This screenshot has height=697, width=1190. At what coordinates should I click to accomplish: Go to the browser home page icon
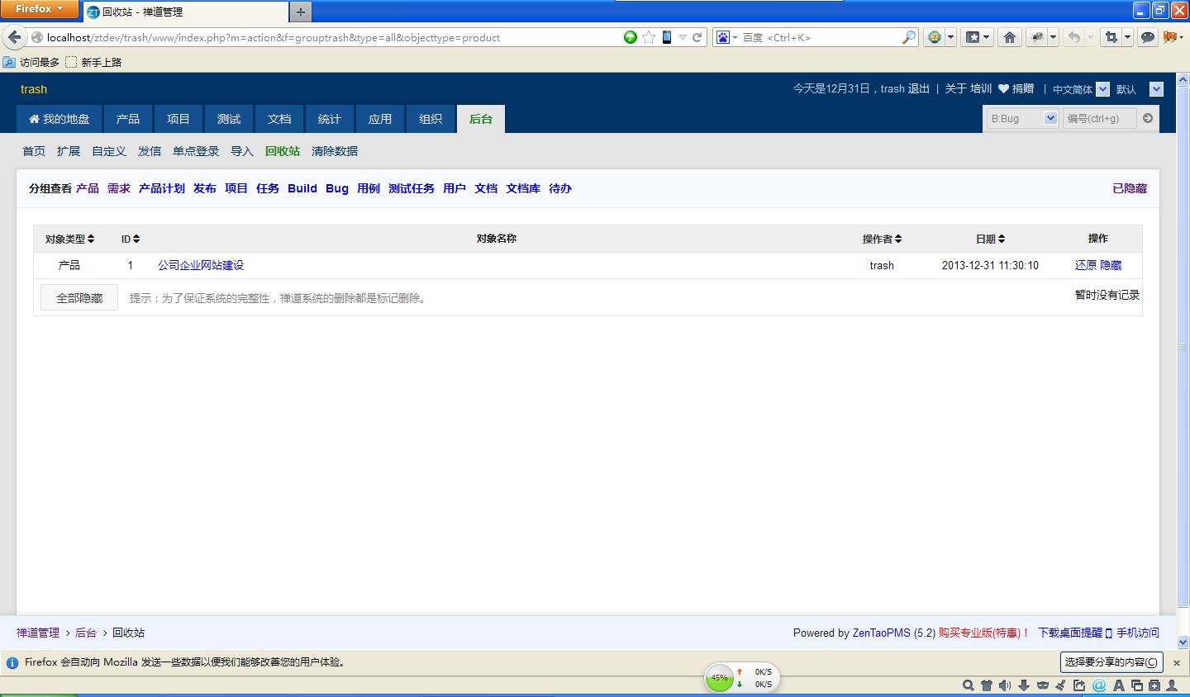1009,37
